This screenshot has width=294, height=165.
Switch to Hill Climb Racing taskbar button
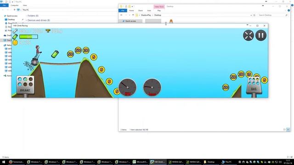(158, 162)
